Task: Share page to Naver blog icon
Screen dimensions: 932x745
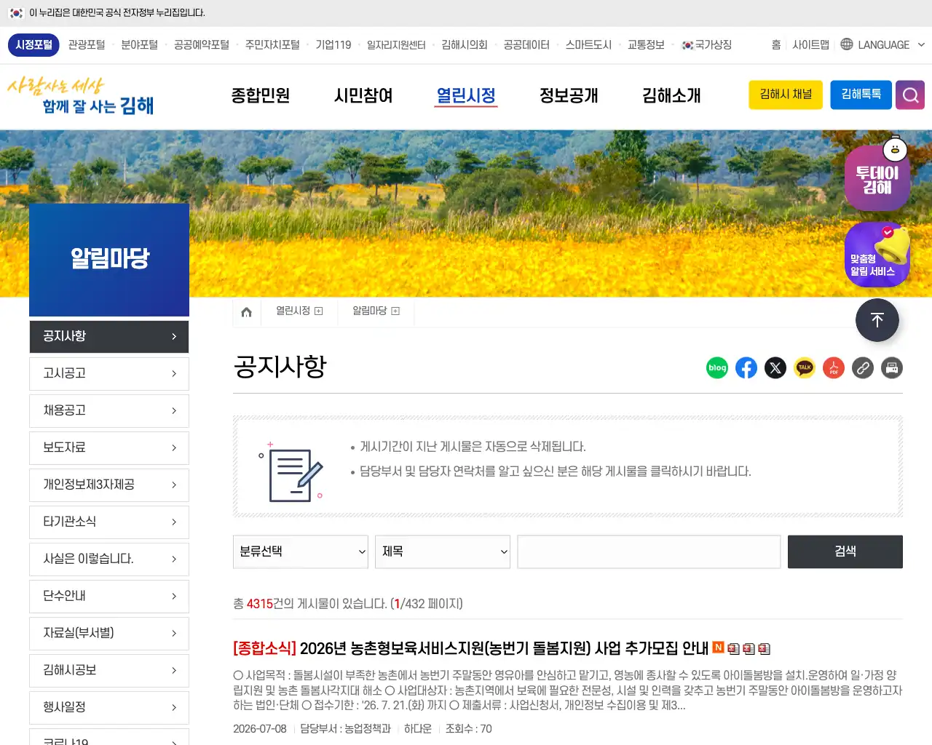Action: [x=717, y=368]
